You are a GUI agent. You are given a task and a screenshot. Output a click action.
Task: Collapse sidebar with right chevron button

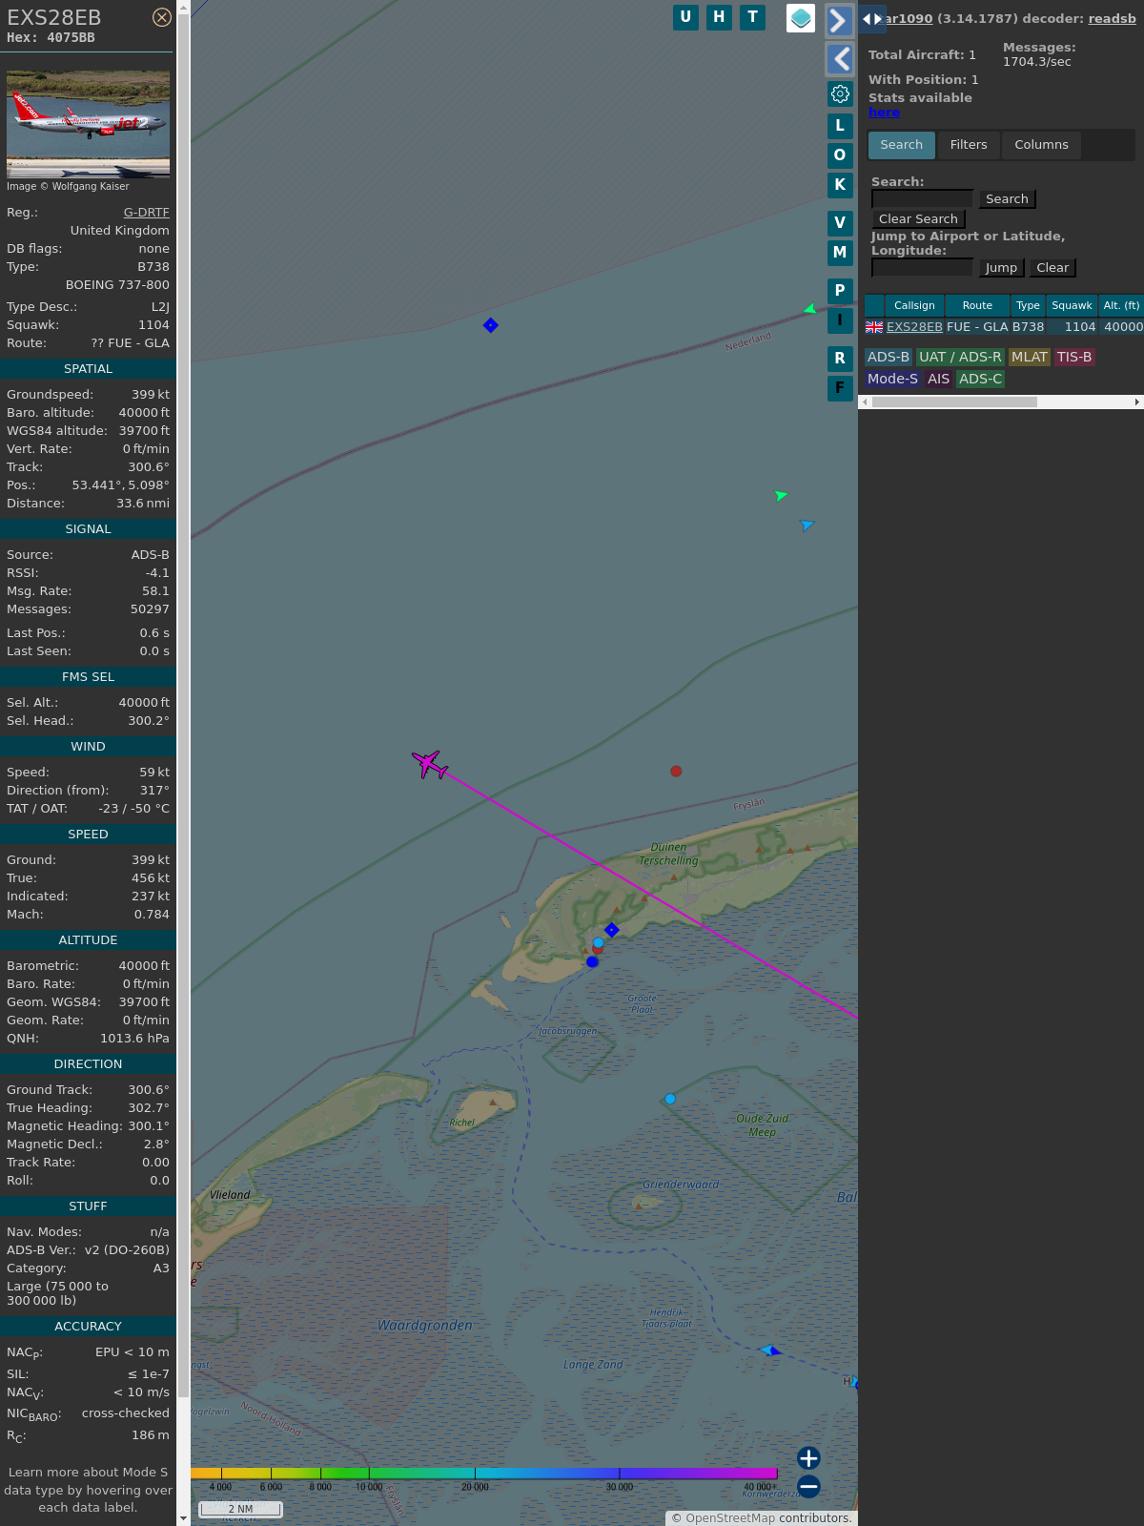[839, 21]
